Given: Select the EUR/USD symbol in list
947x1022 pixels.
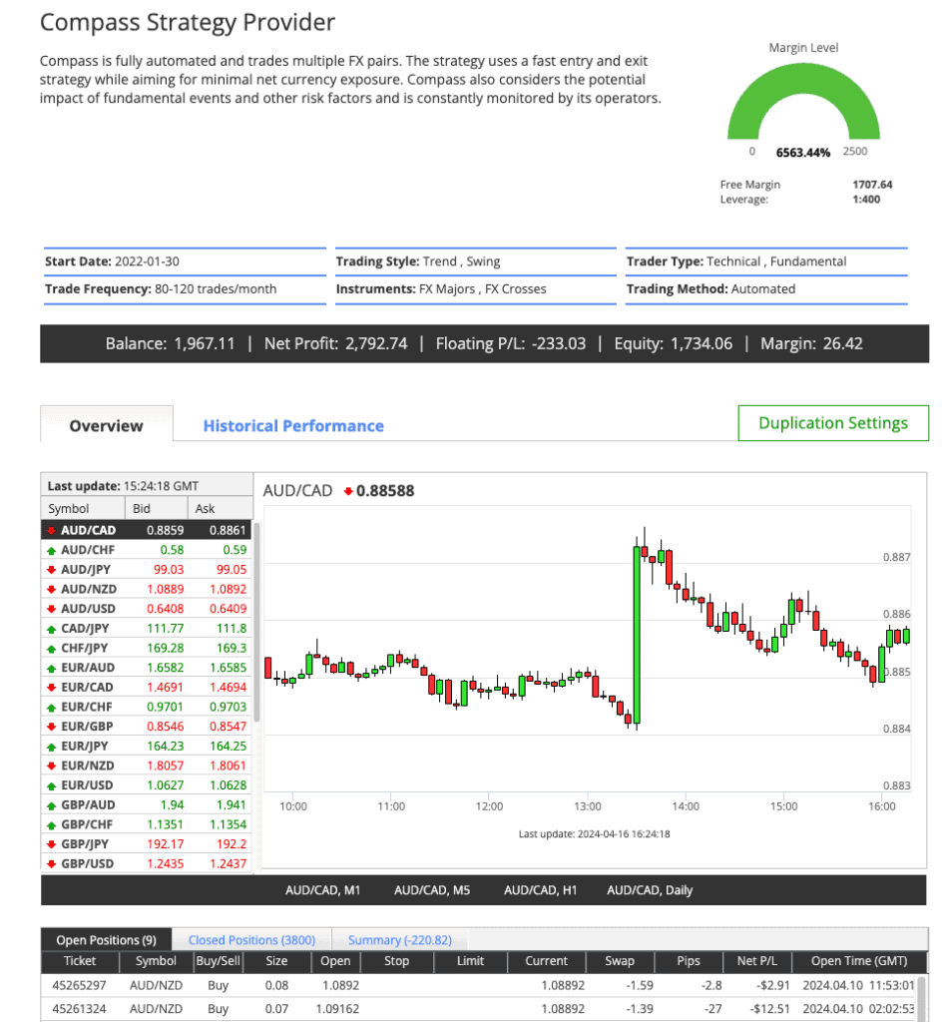Looking at the screenshot, I should click(x=87, y=786).
